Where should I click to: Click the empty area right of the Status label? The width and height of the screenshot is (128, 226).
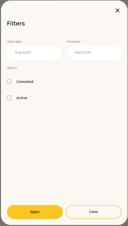pos(69,68)
